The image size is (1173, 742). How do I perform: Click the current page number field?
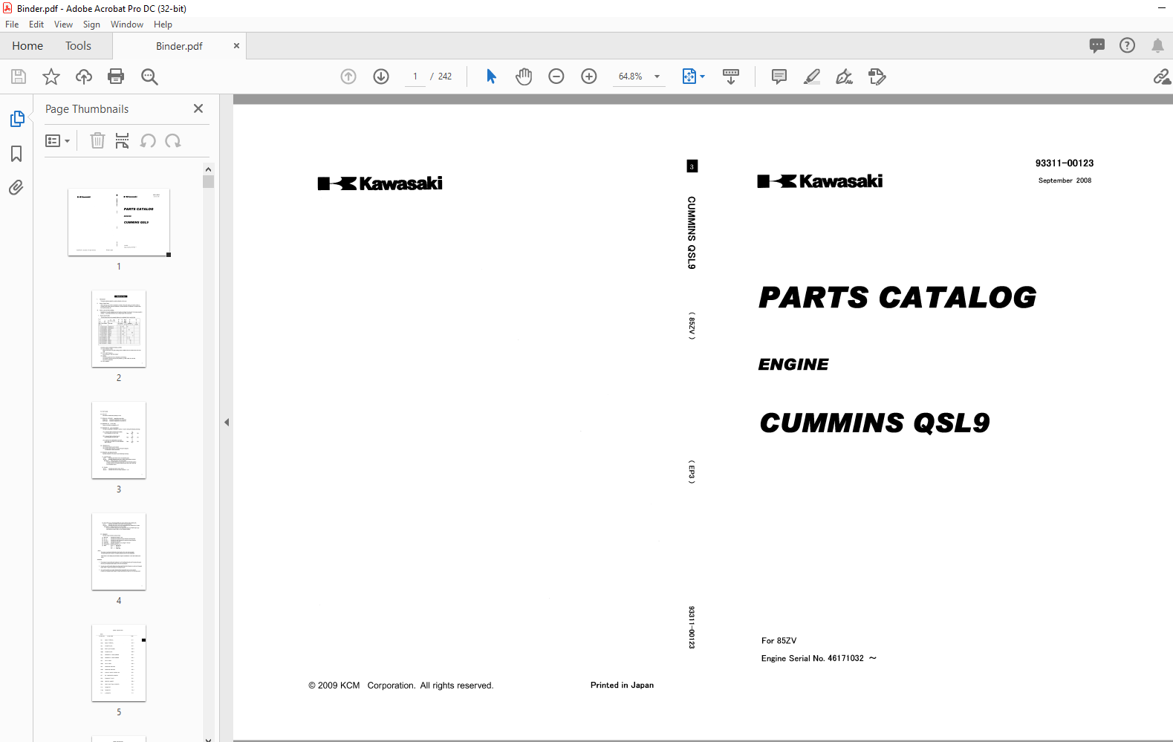[x=415, y=77]
